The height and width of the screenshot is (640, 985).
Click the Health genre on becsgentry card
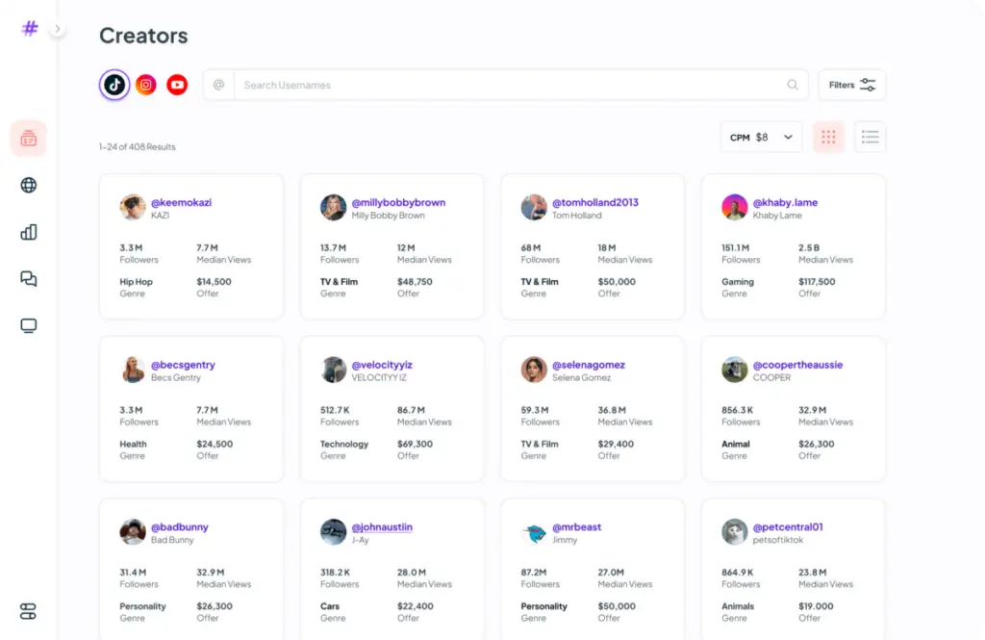point(133,444)
